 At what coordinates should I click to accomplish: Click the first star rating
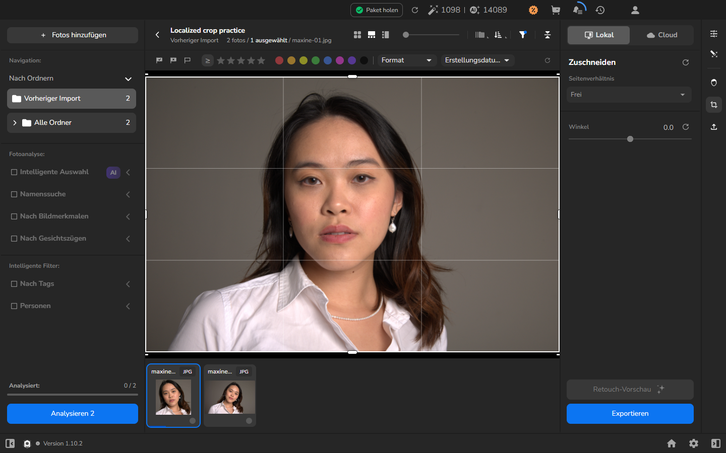(221, 60)
